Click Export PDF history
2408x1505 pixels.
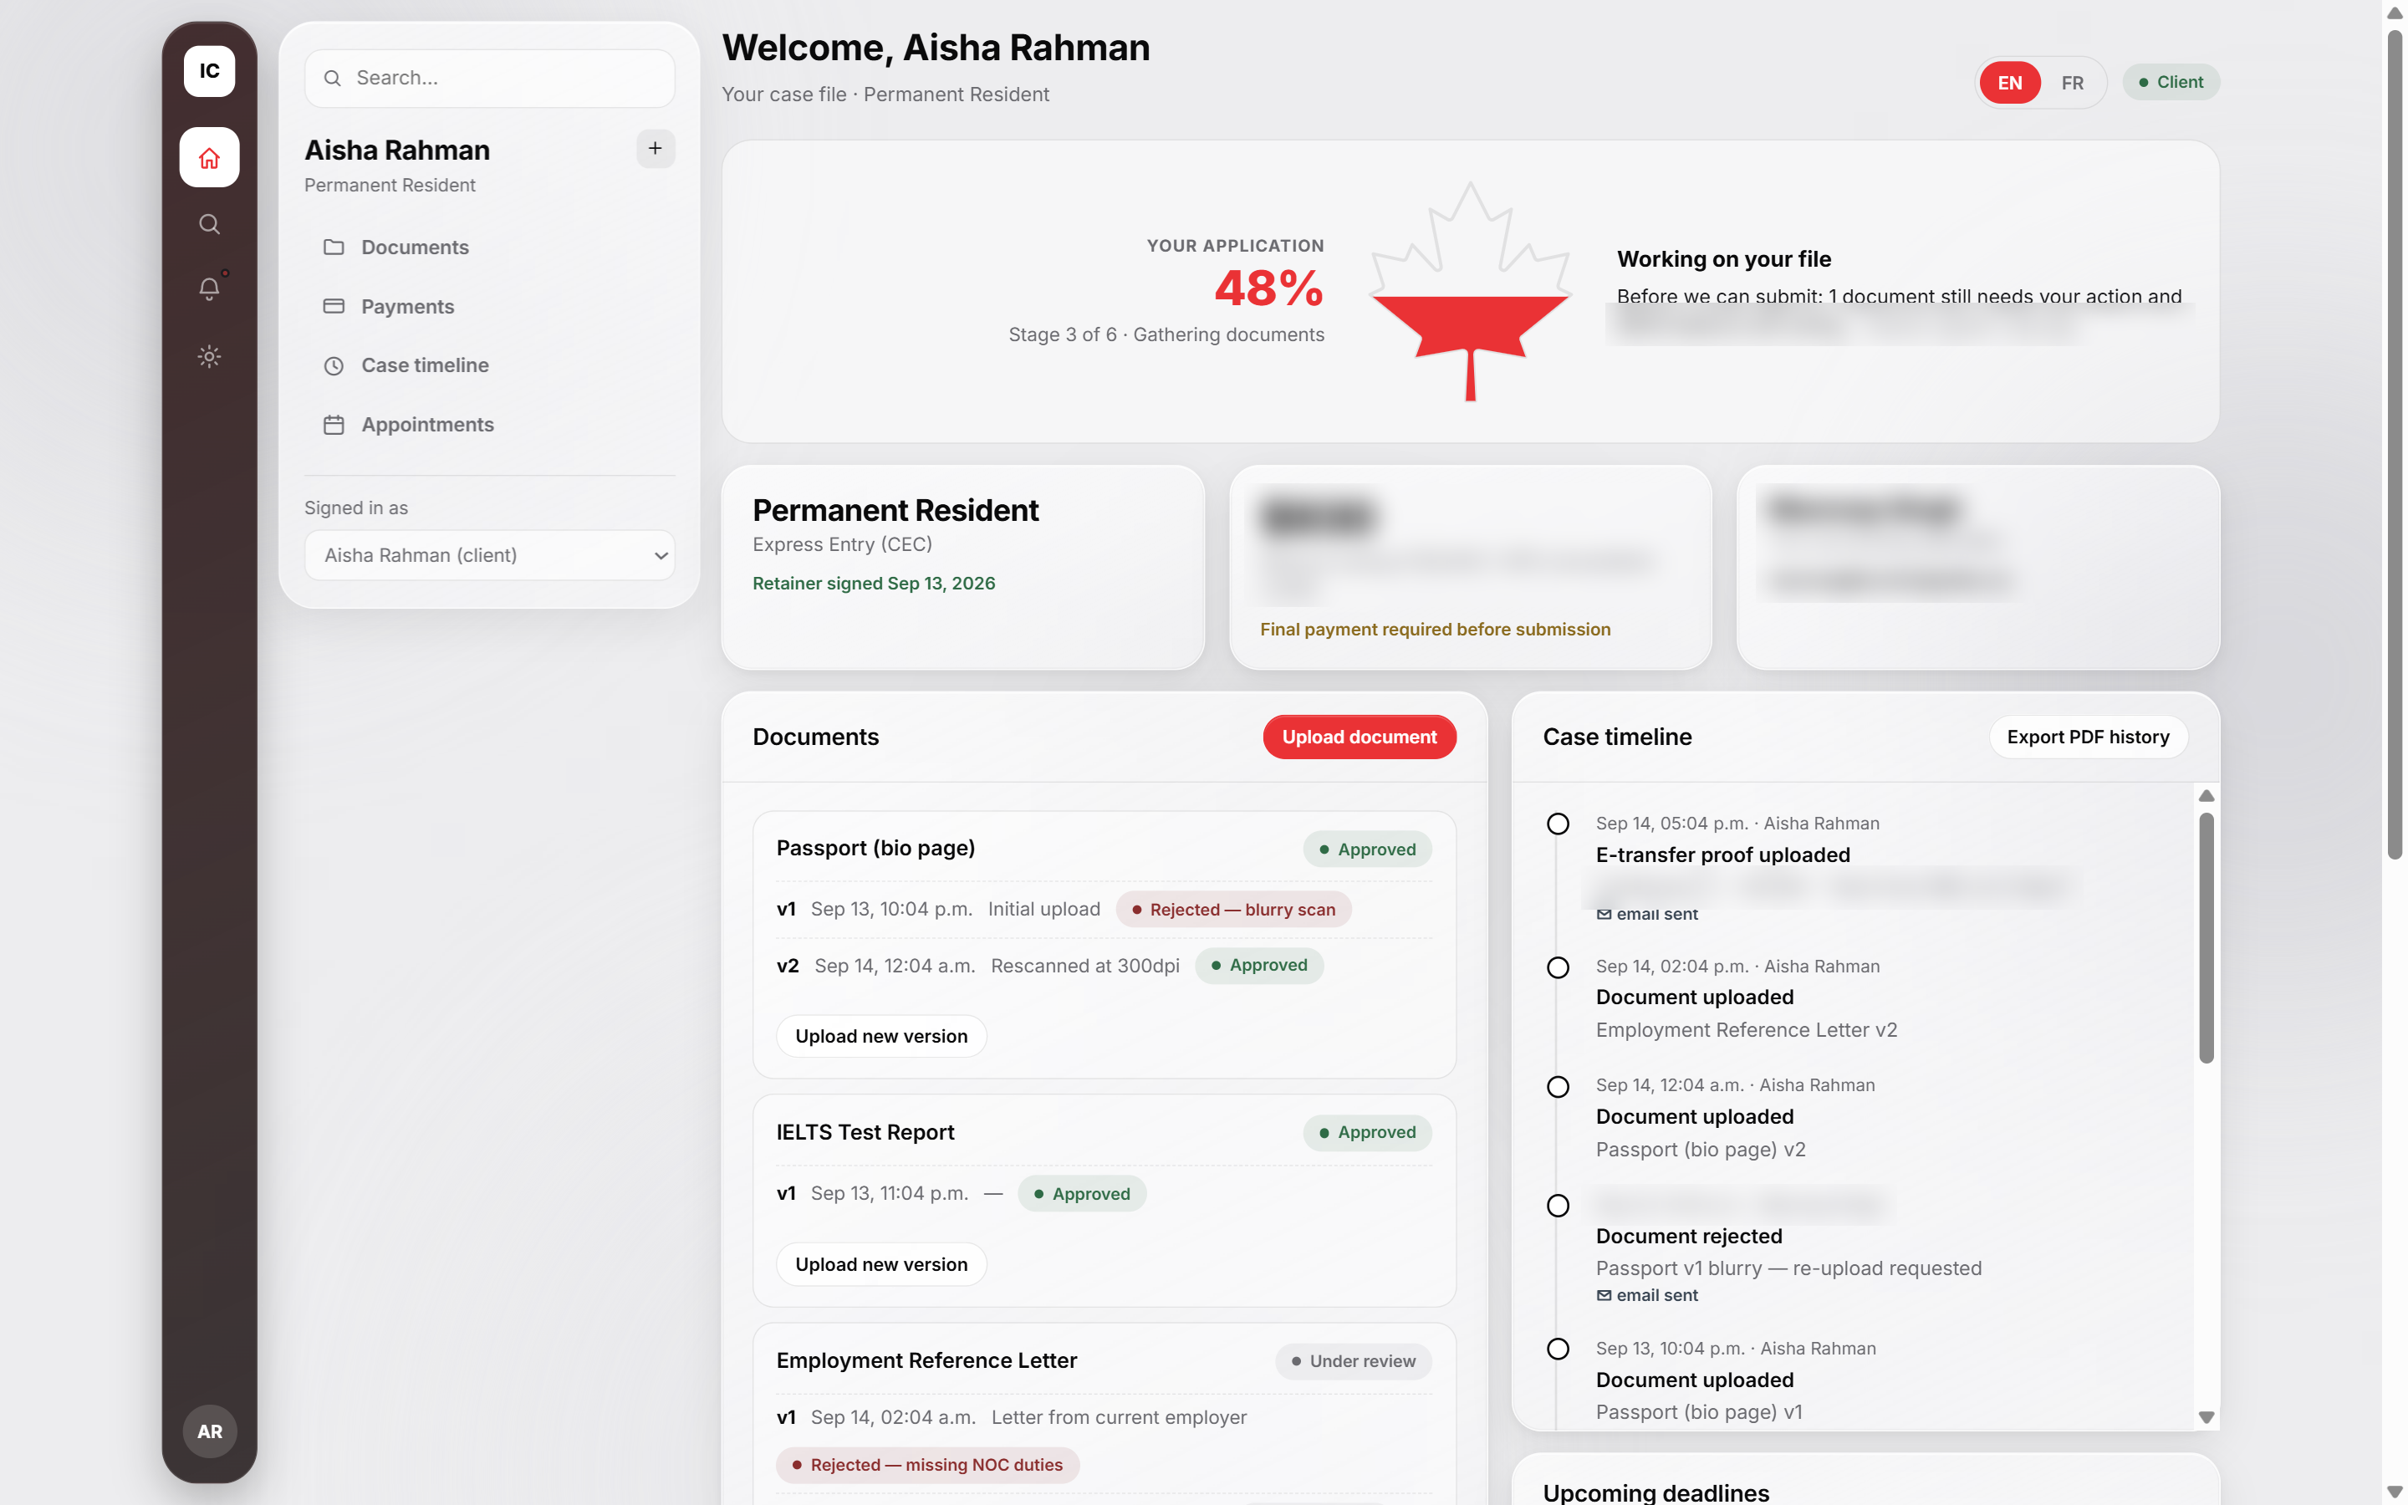pos(2088,737)
